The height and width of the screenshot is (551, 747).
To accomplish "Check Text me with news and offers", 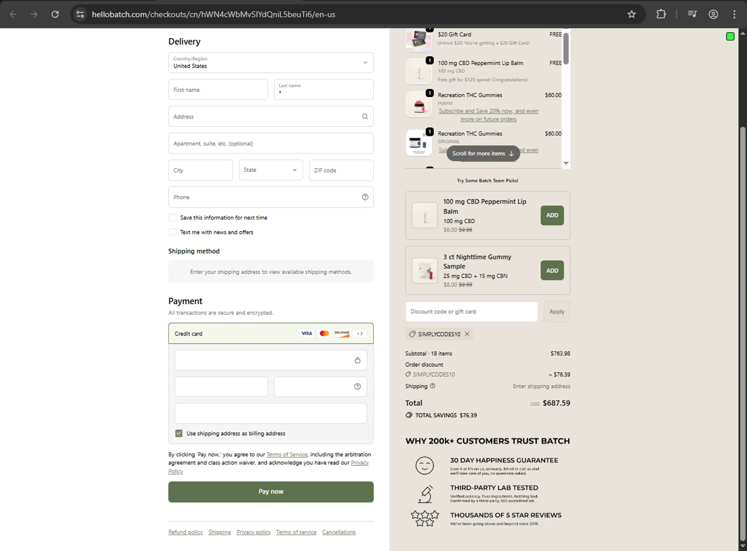I will click(x=173, y=232).
